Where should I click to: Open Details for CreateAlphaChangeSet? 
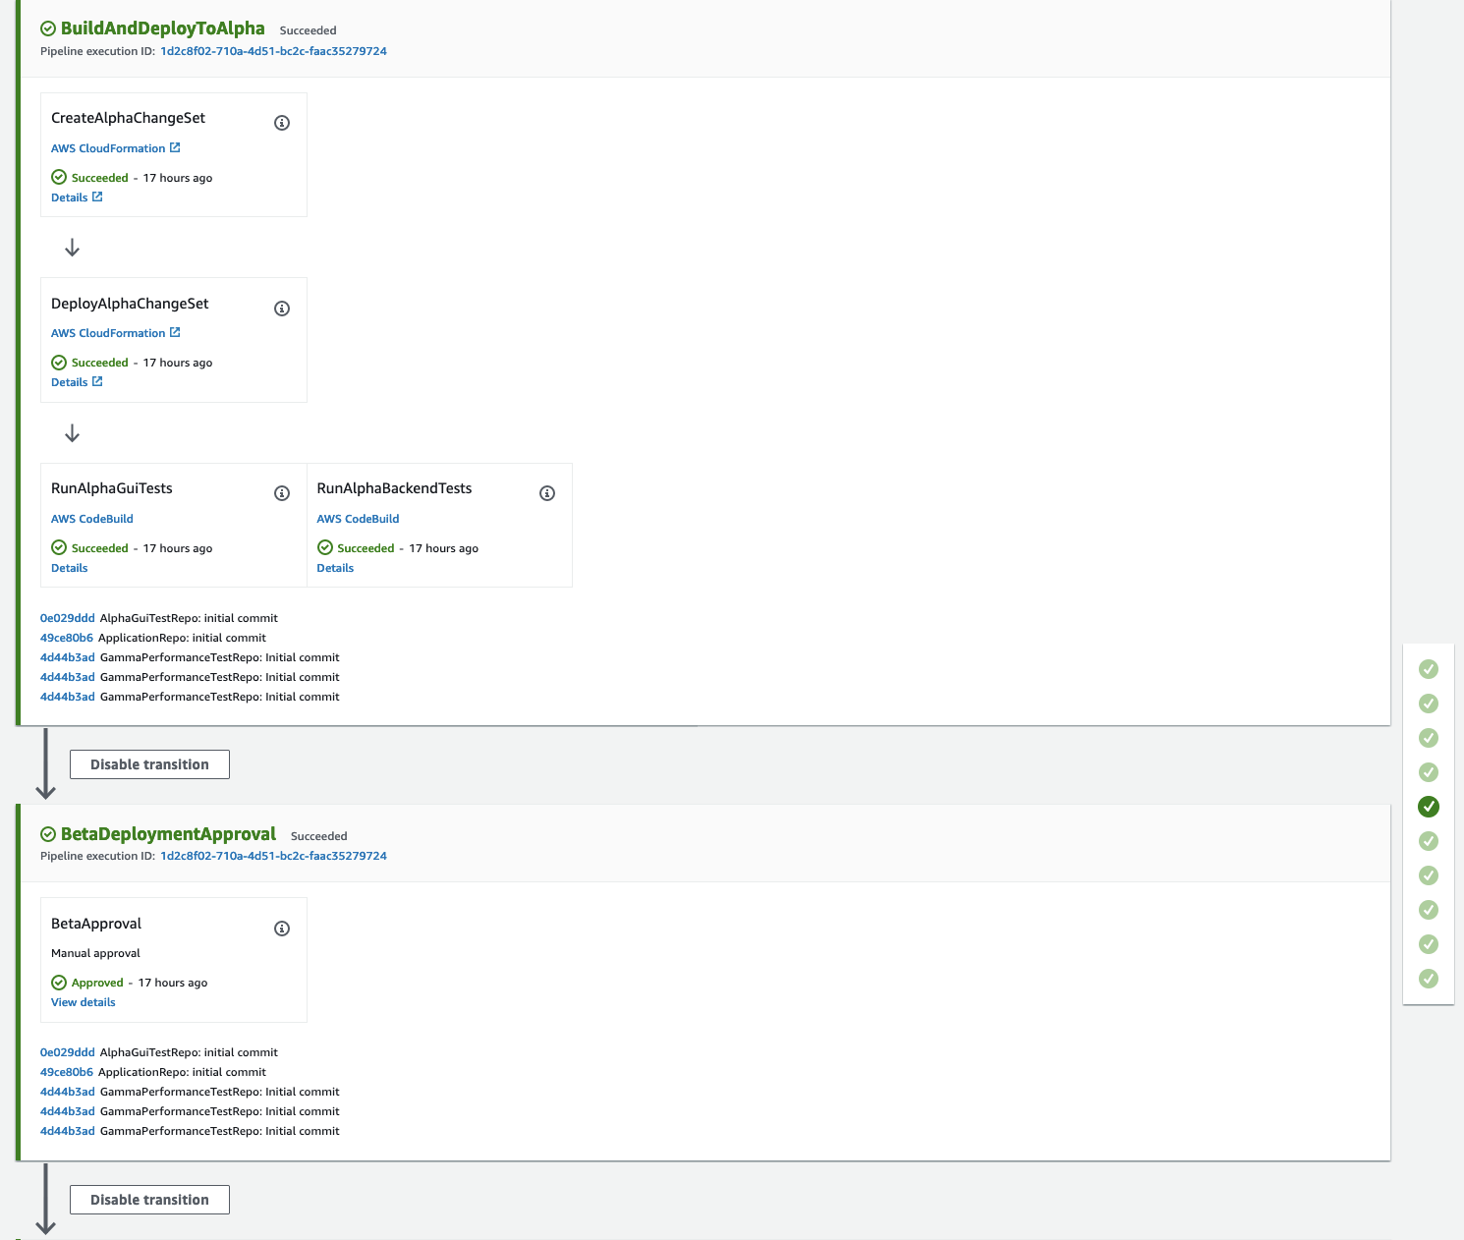pos(70,197)
